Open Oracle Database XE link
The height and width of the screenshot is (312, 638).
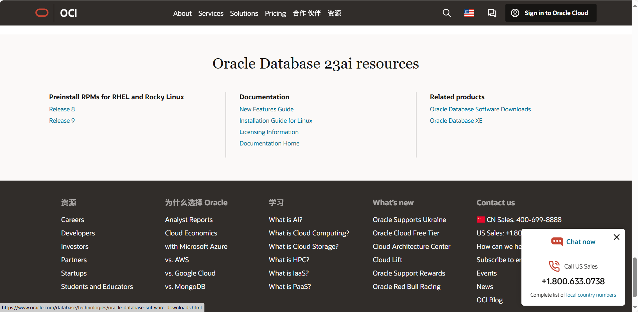pos(456,121)
